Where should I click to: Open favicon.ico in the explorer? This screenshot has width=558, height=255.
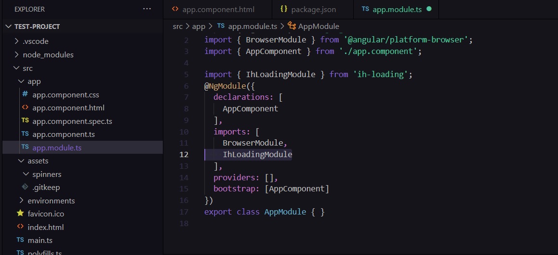(46, 214)
